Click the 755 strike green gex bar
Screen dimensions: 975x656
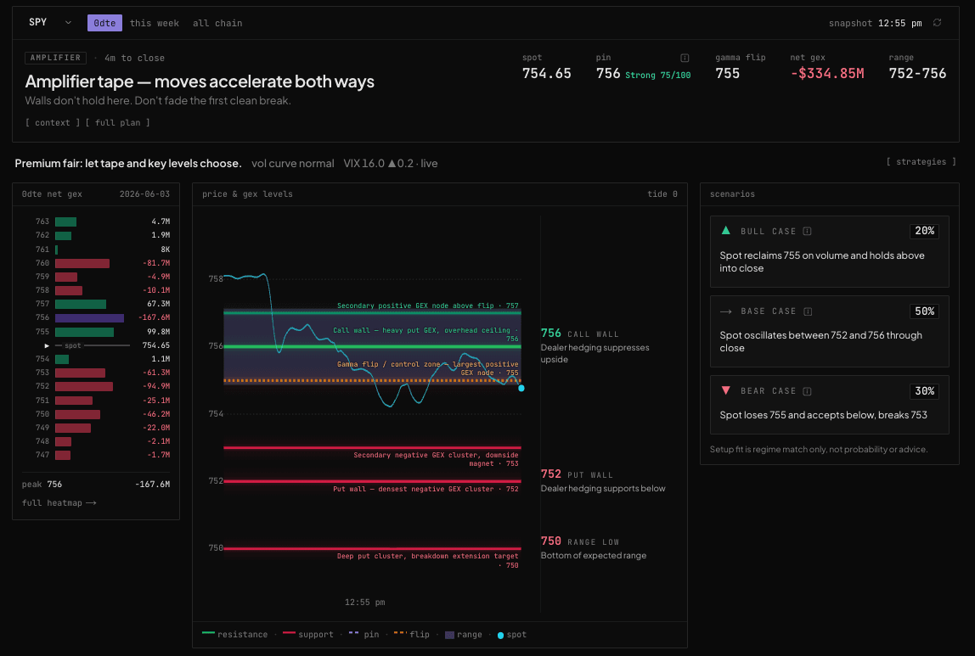click(x=85, y=332)
